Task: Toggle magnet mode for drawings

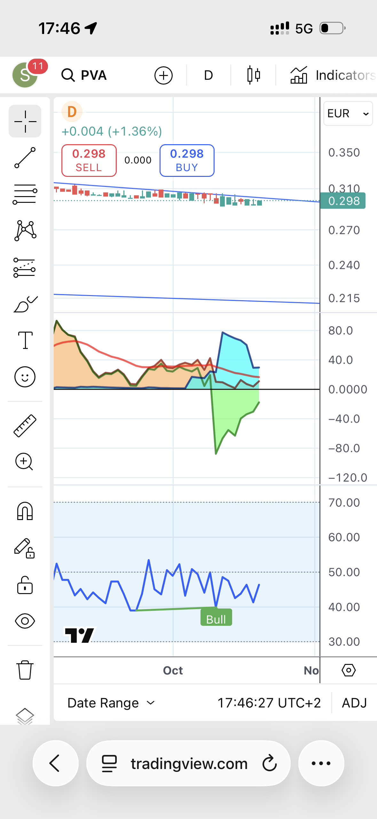Action: 25,511
